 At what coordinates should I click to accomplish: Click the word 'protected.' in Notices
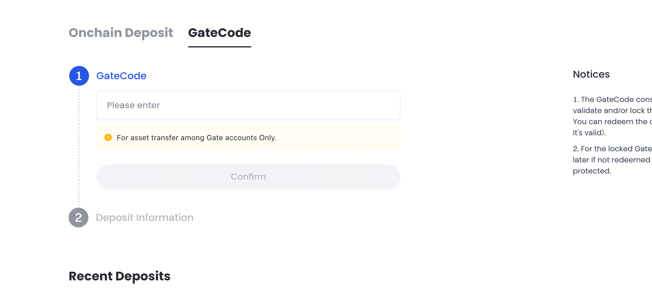click(x=592, y=171)
